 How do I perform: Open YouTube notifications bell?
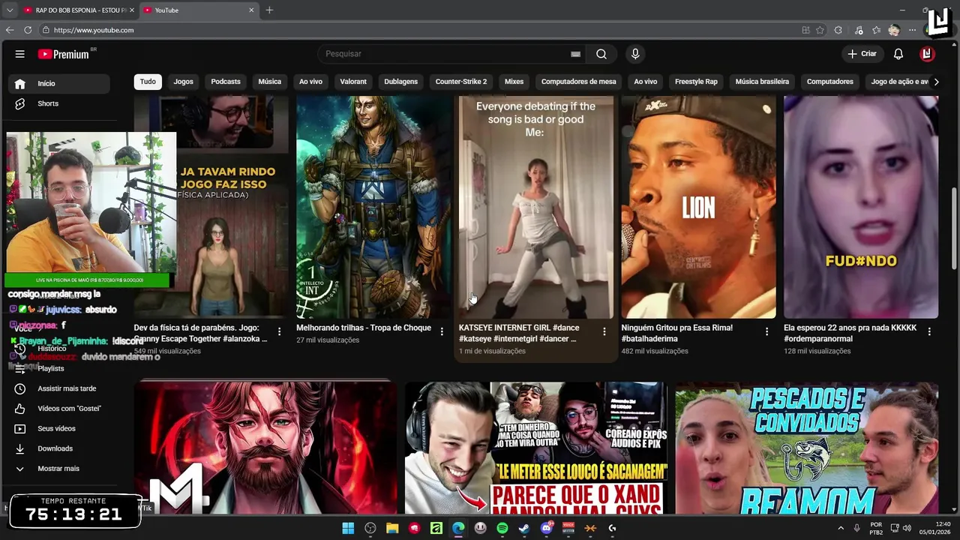pyautogui.click(x=898, y=54)
